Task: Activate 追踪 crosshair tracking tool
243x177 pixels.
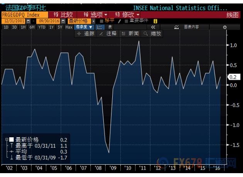Action: pos(86,34)
